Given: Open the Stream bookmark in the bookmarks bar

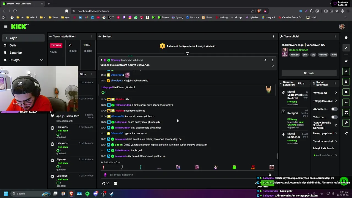Looking at the screenshot, I should point(163,17).
